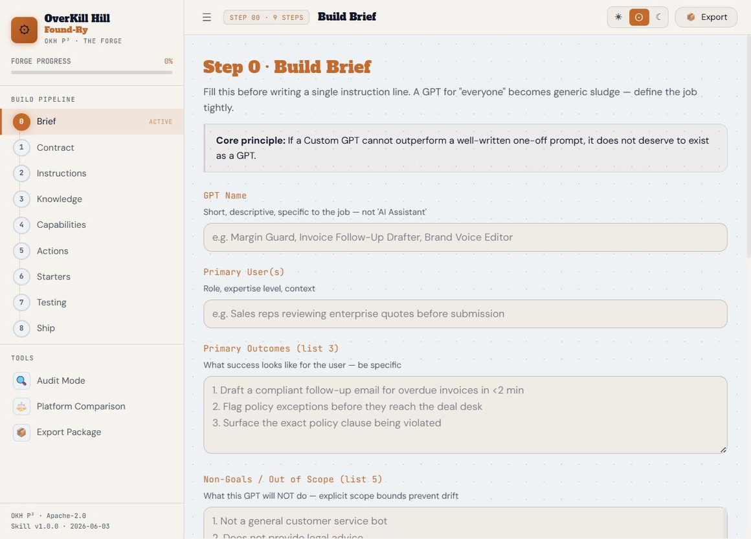This screenshot has height=539, width=751.
Task: Open Platform Comparison tool
Action: [92, 406]
